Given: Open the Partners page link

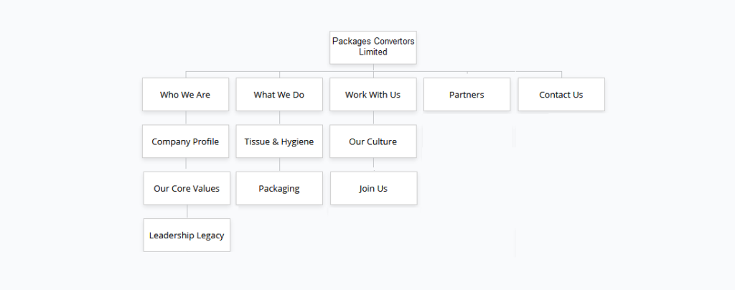Looking at the screenshot, I should (x=467, y=95).
